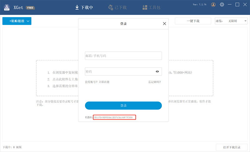Toggle password visibility eye icon
This screenshot has height=152, width=250.
(x=157, y=72)
